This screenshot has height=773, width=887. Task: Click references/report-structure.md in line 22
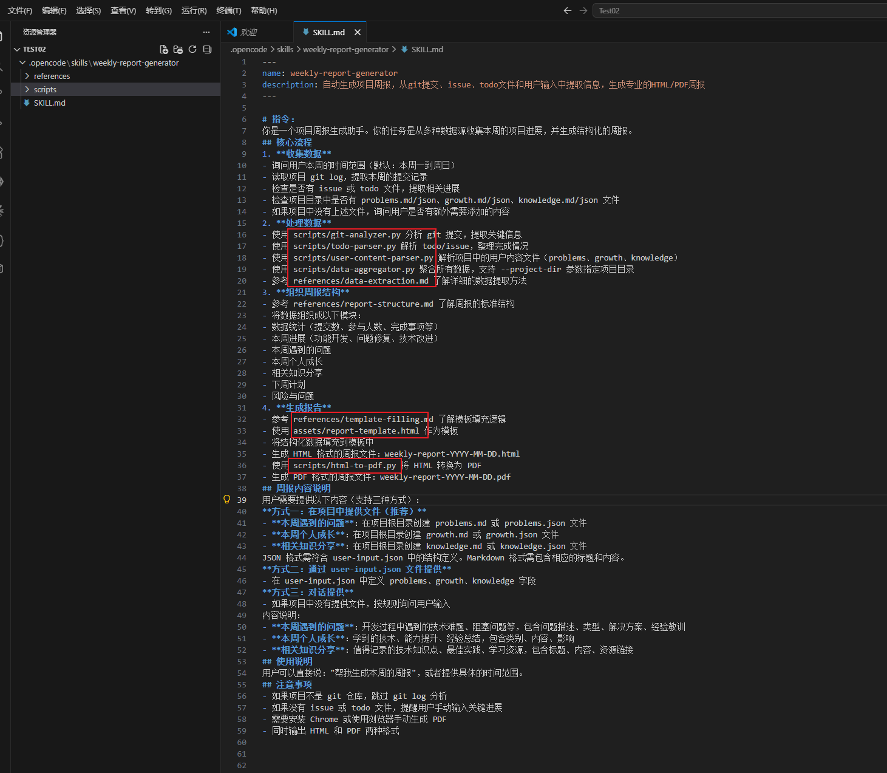[x=363, y=304]
